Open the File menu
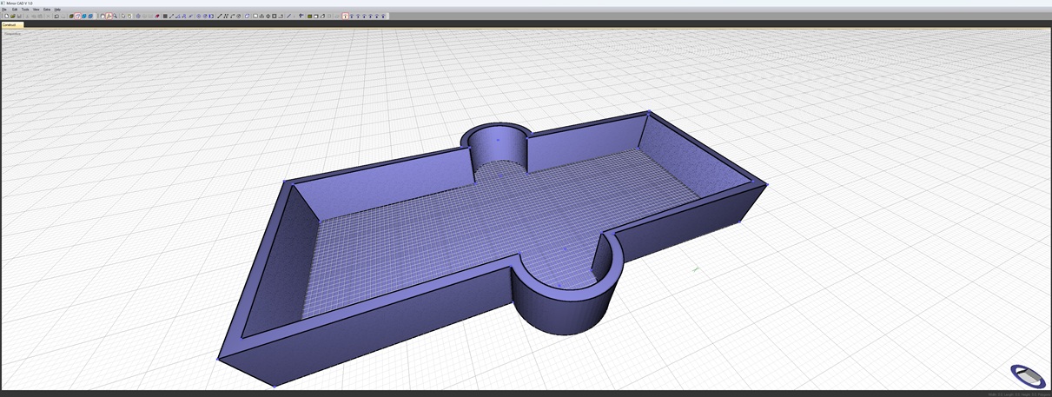 point(4,10)
